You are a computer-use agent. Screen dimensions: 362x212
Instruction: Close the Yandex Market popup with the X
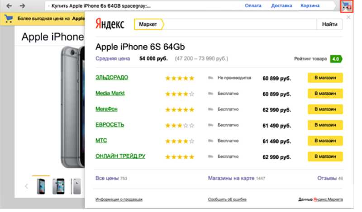pos(348,17)
